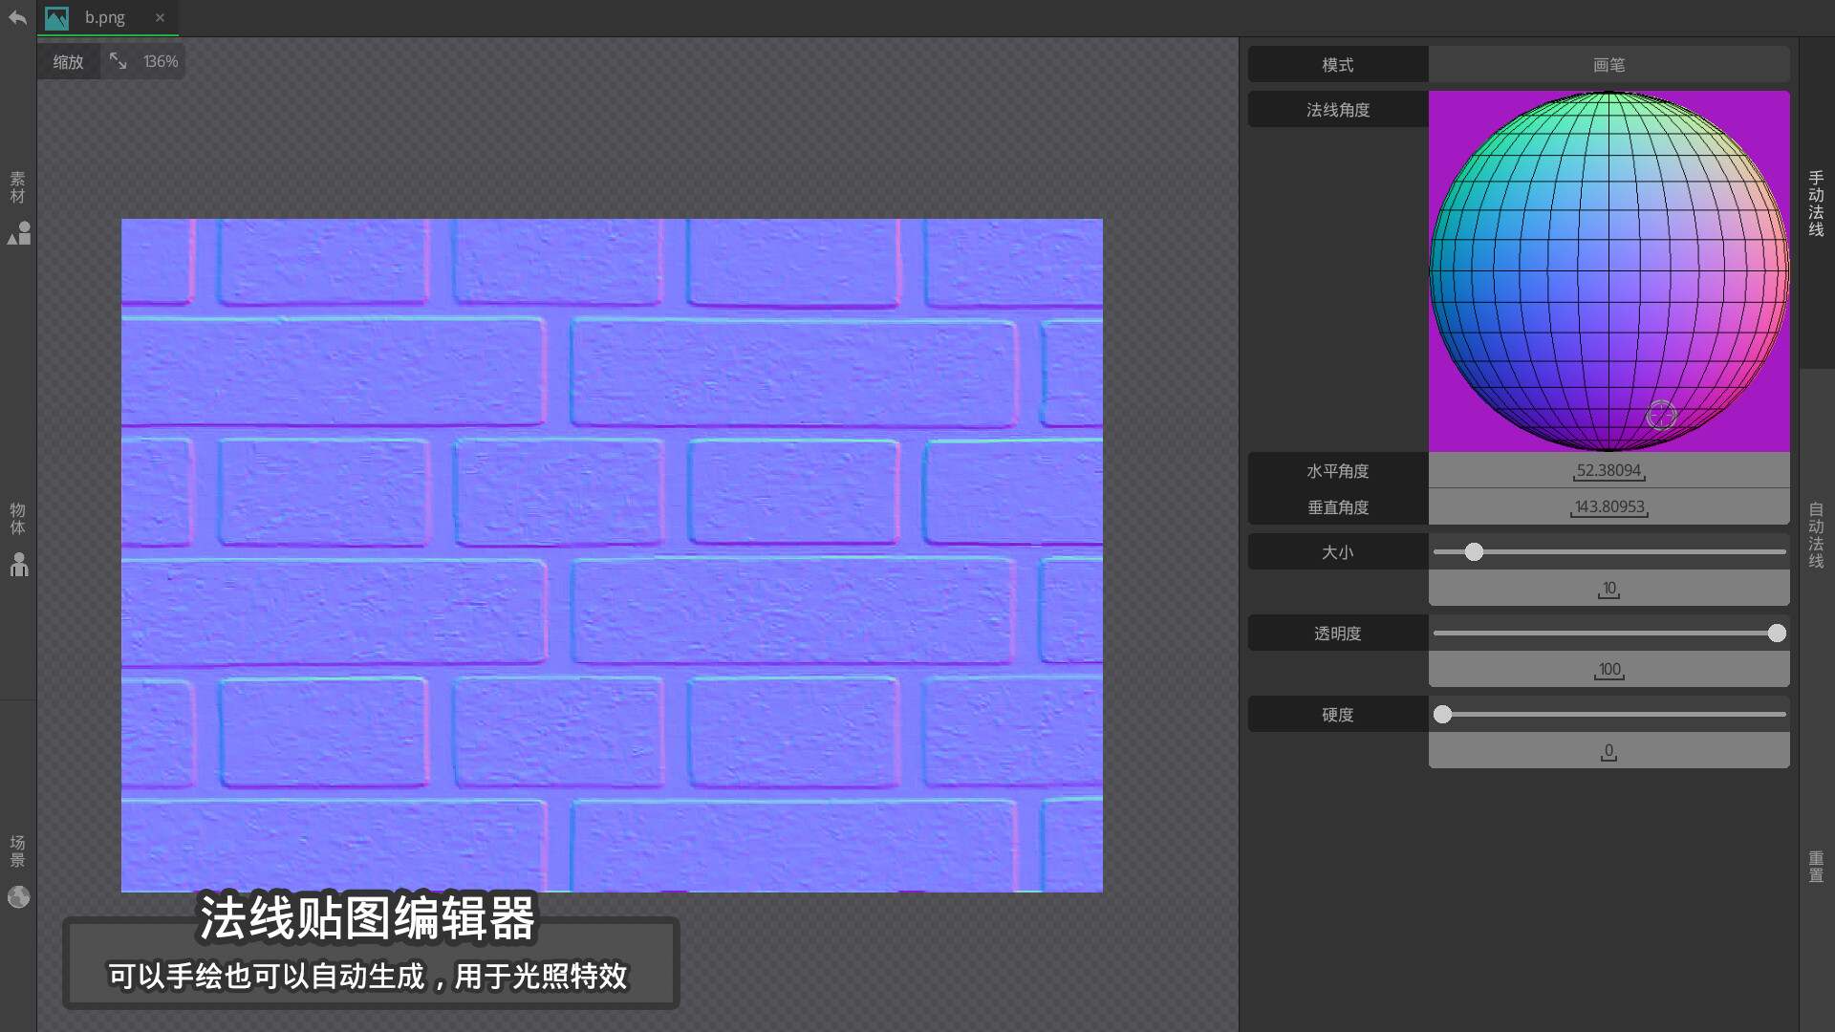
Task: Open the 素材 assets shapes icon
Action: [x=19, y=233]
